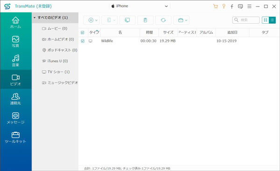Select the Wildlife video name
The height and width of the screenshot is (171, 280).
107,41
